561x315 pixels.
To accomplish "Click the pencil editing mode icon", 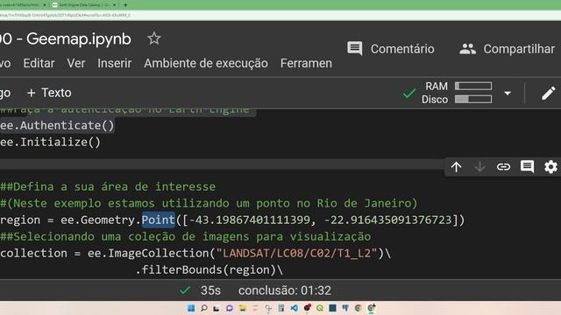I will coord(548,94).
